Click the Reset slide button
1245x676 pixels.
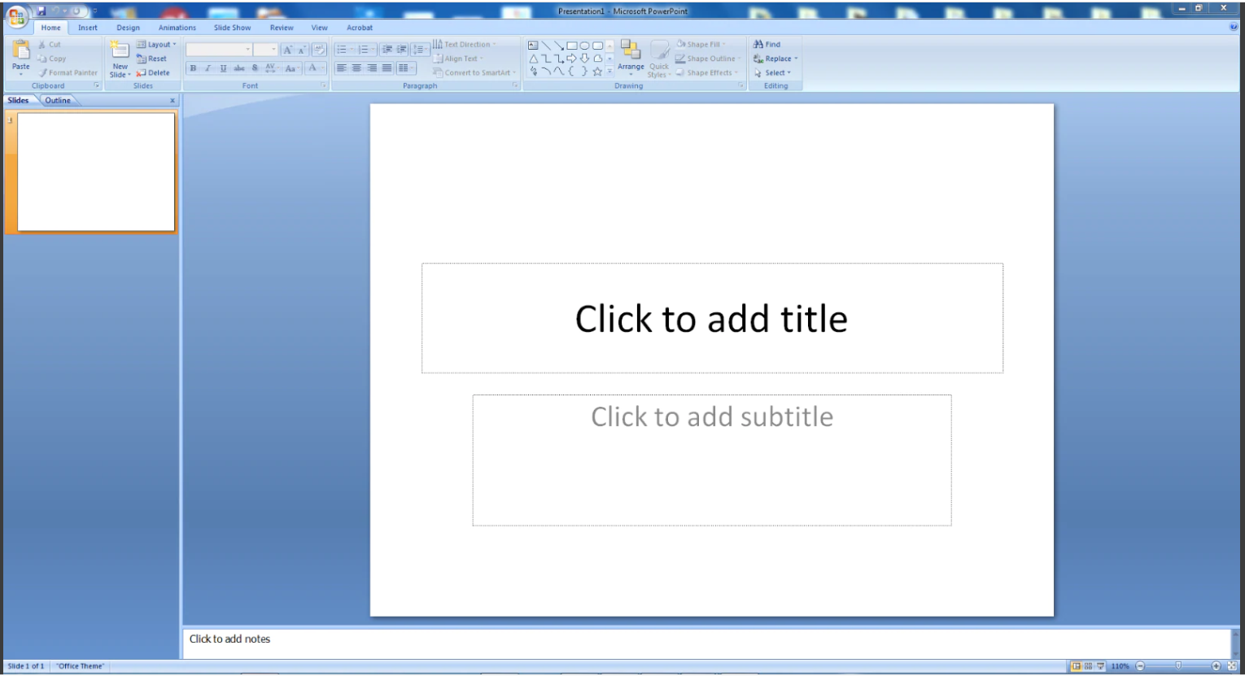pos(152,59)
